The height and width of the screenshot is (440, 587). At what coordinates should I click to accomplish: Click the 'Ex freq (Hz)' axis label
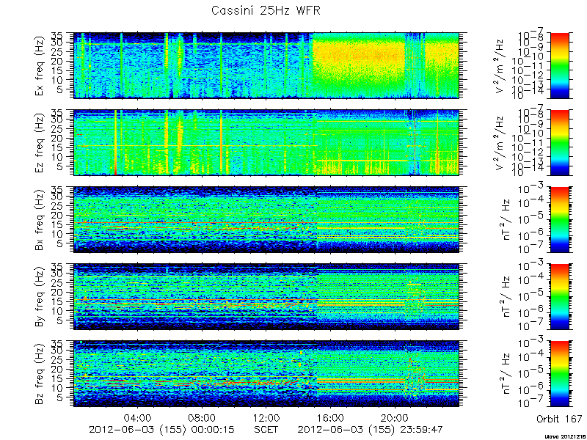40,66
